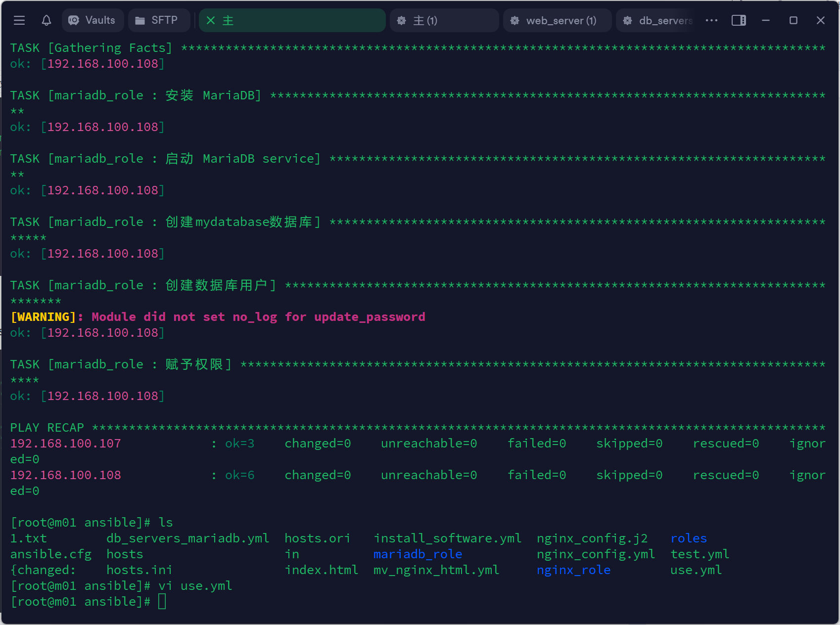
Task: Close the terminal window
Action: tap(821, 20)
